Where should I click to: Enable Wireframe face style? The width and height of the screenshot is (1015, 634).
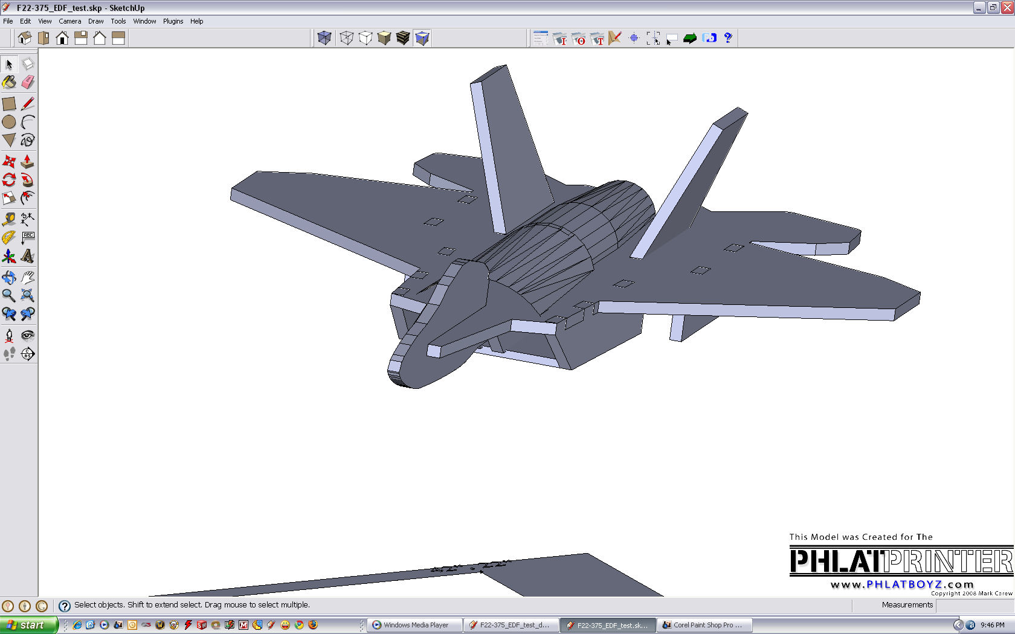(346, 38)
